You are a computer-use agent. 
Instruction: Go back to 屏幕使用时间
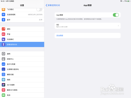[53, 5]
